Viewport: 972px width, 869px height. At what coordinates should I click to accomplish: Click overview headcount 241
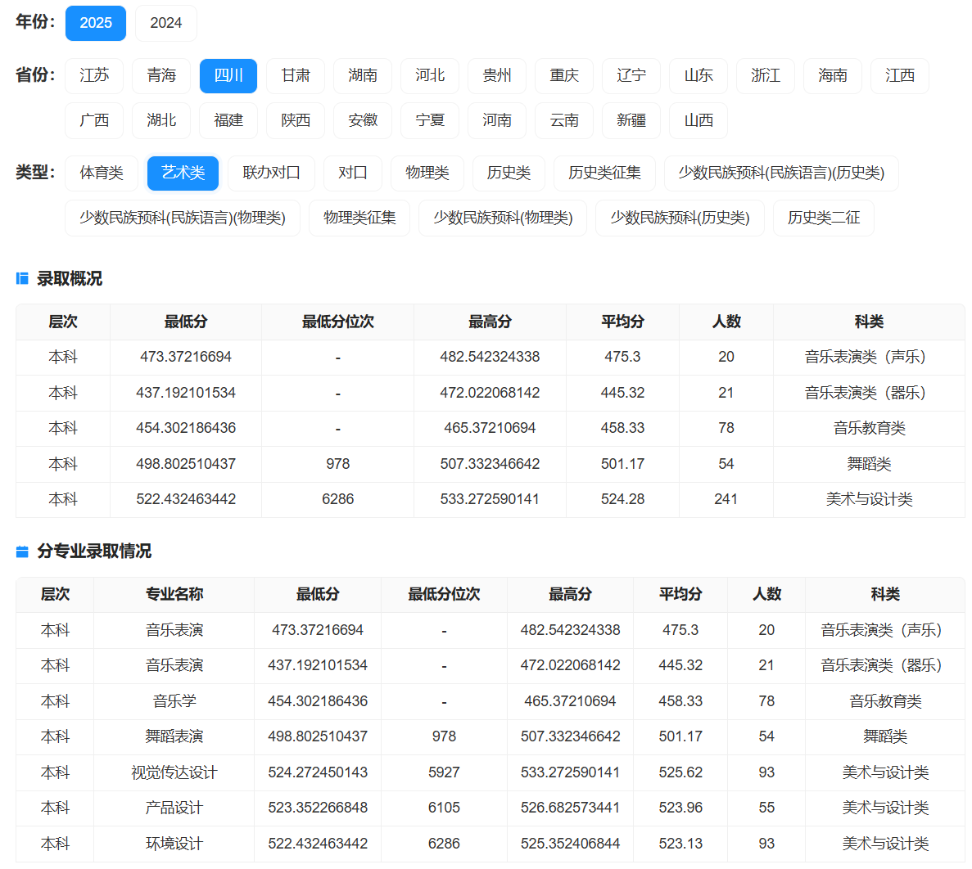tap(726, 499)
